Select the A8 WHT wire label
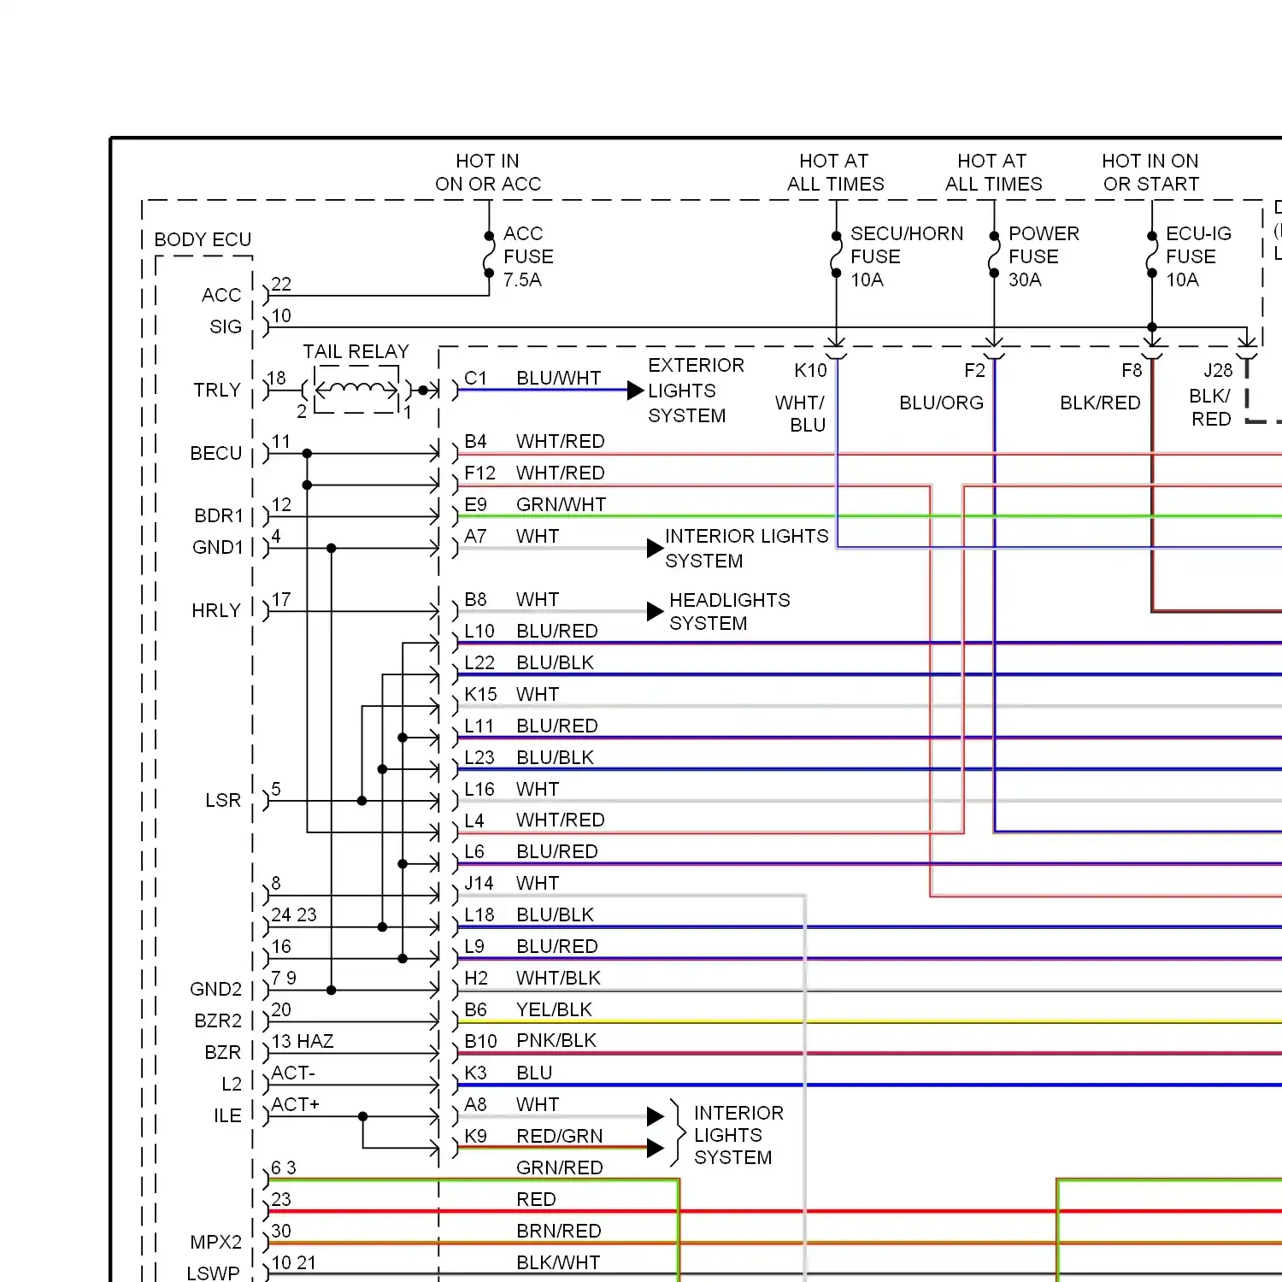Viewport: 1282px width, 1282px height. click(x=511, y=1105)
